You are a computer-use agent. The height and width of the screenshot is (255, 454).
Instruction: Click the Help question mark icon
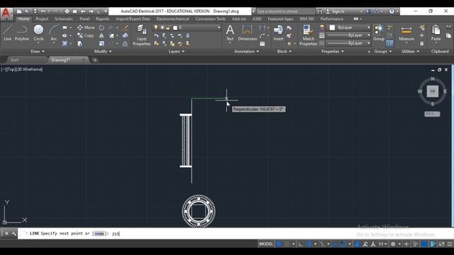coord(392,11)
